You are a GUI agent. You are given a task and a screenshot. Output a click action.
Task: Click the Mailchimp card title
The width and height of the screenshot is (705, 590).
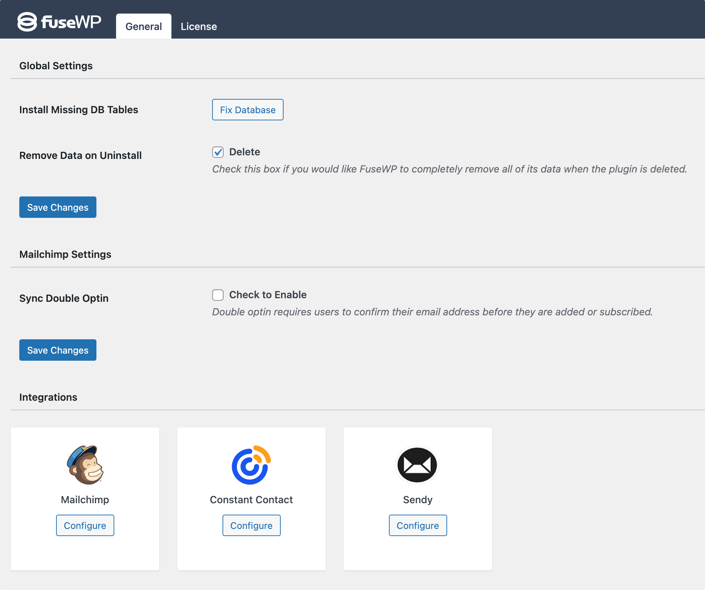[x=85, y=500]
